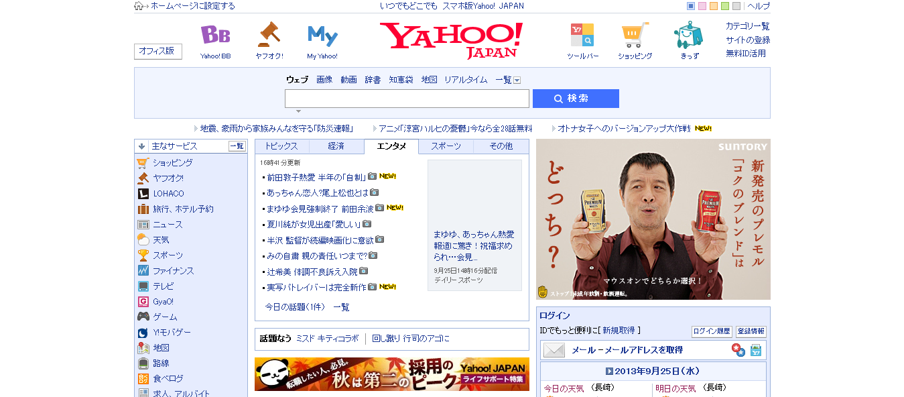The height and width of the screenshot is (397, 904).
Task: Switch to the トピックス tab
Action: 281,146
